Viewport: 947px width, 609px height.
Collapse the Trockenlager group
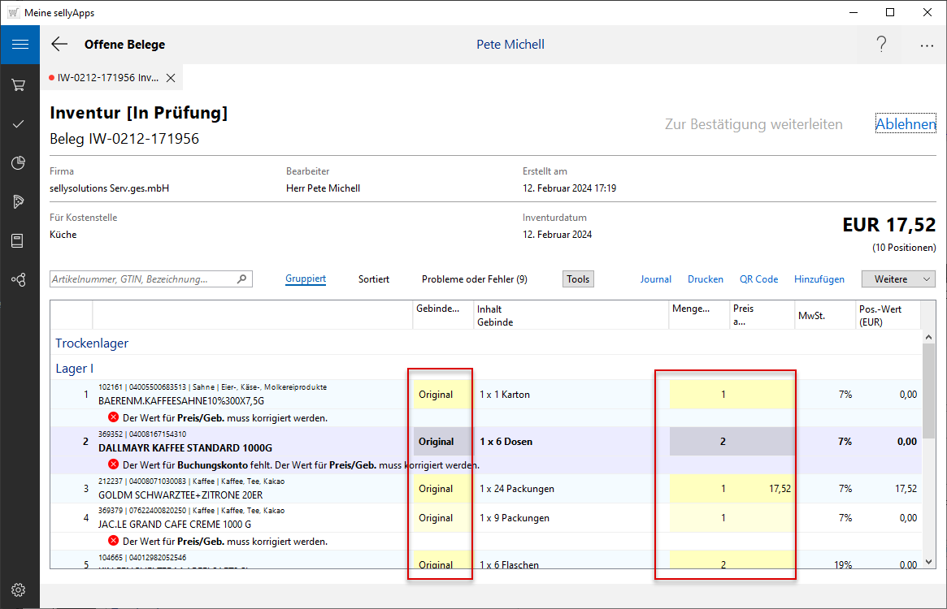point(92,343)
